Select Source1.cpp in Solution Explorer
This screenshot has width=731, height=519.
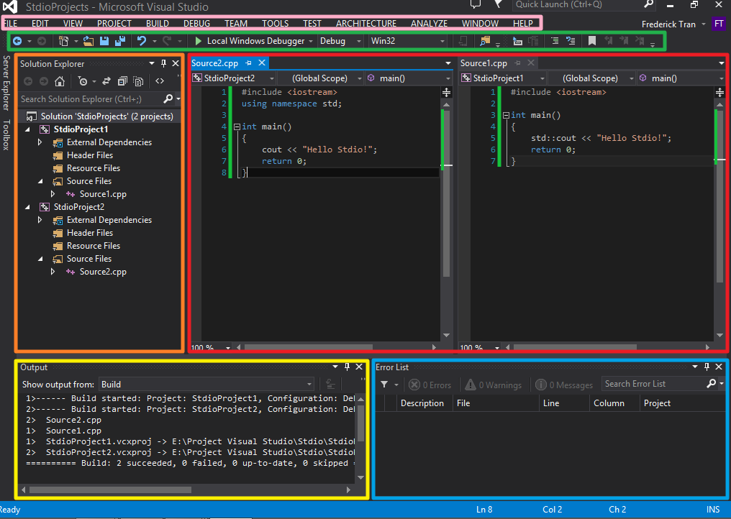point(103,194)
